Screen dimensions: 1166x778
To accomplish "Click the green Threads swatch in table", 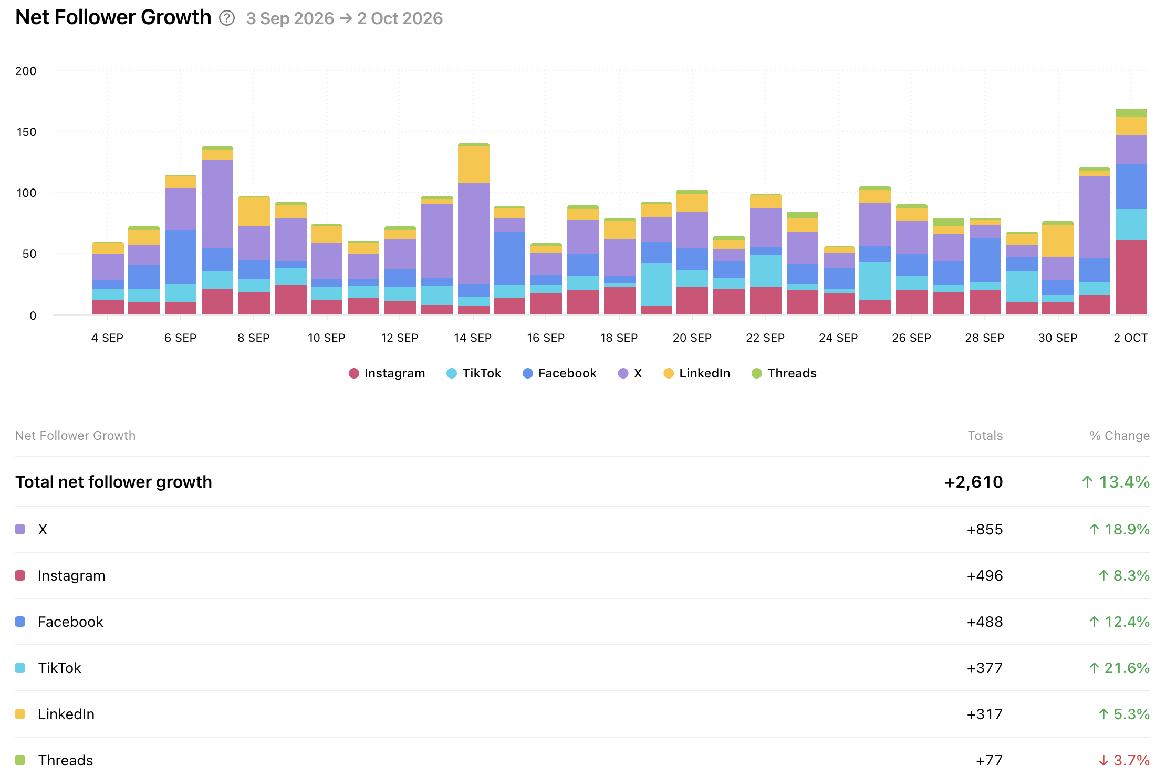I will (20, 760).
